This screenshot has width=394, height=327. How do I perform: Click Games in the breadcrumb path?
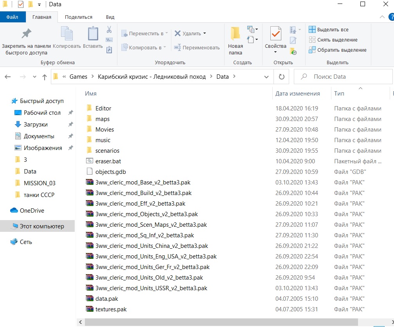pos(78,77)
